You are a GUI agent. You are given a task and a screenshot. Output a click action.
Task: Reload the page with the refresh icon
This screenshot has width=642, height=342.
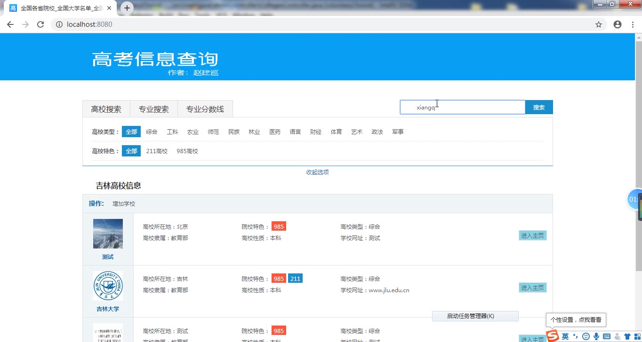tap(40, 24)
